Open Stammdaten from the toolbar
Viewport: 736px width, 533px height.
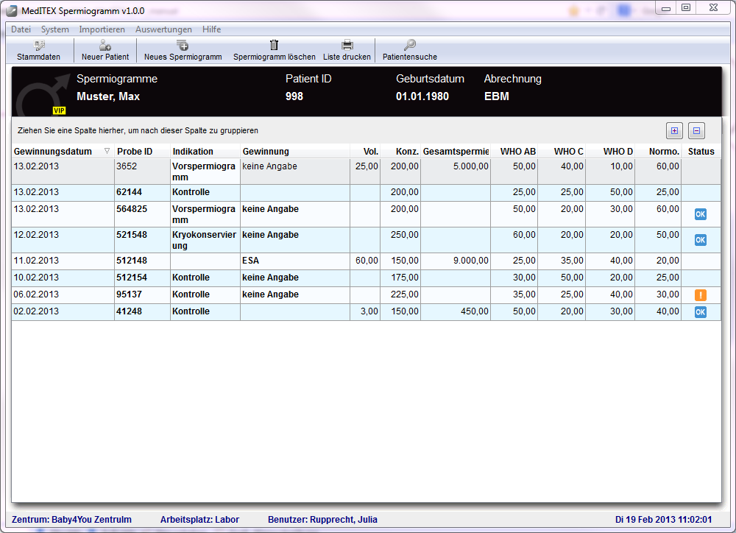click(x=38, y=50)
